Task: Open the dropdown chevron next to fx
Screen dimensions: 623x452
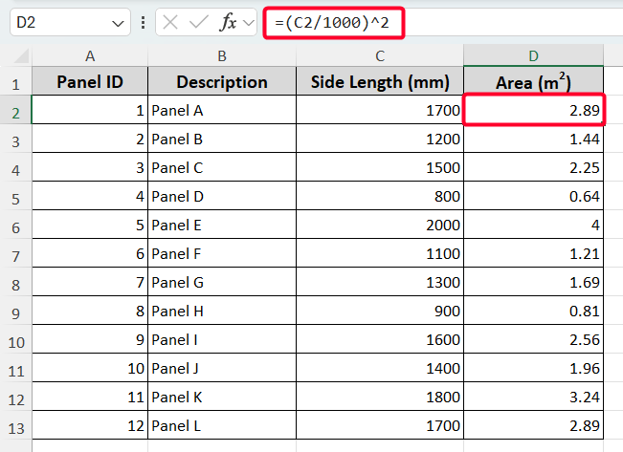Action: click(x=249, y=22)
